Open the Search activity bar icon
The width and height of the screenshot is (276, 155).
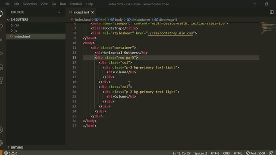1,26
